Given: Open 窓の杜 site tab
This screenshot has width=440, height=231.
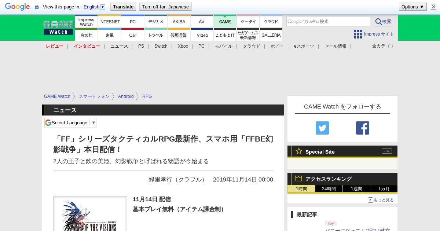Looking at the screenshot, I should [87, 35].
